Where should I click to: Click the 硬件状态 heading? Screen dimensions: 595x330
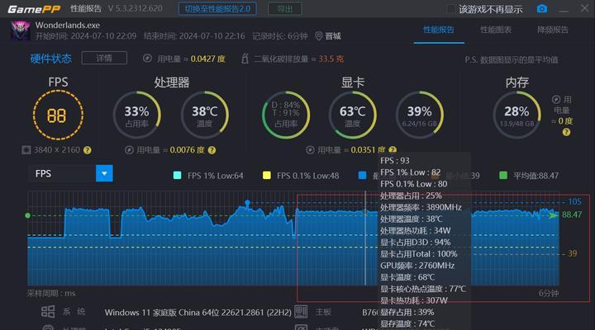click(x=51, y=59)
